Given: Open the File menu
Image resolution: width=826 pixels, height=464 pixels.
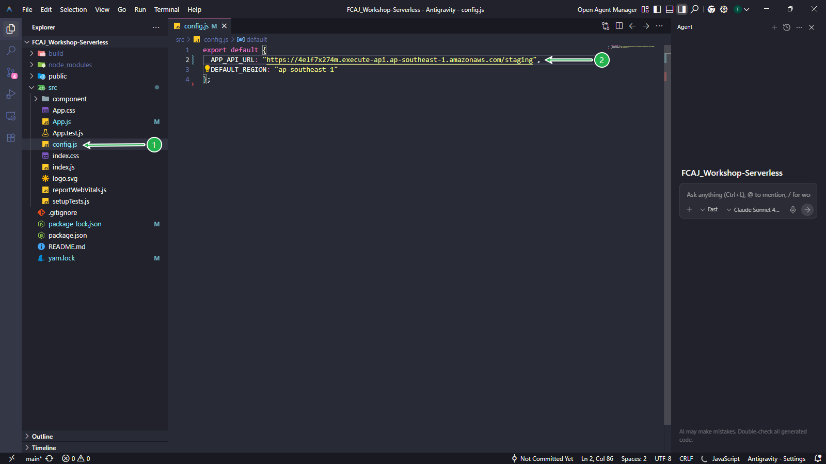Looking at the screenshot, I should coord(27,9).
